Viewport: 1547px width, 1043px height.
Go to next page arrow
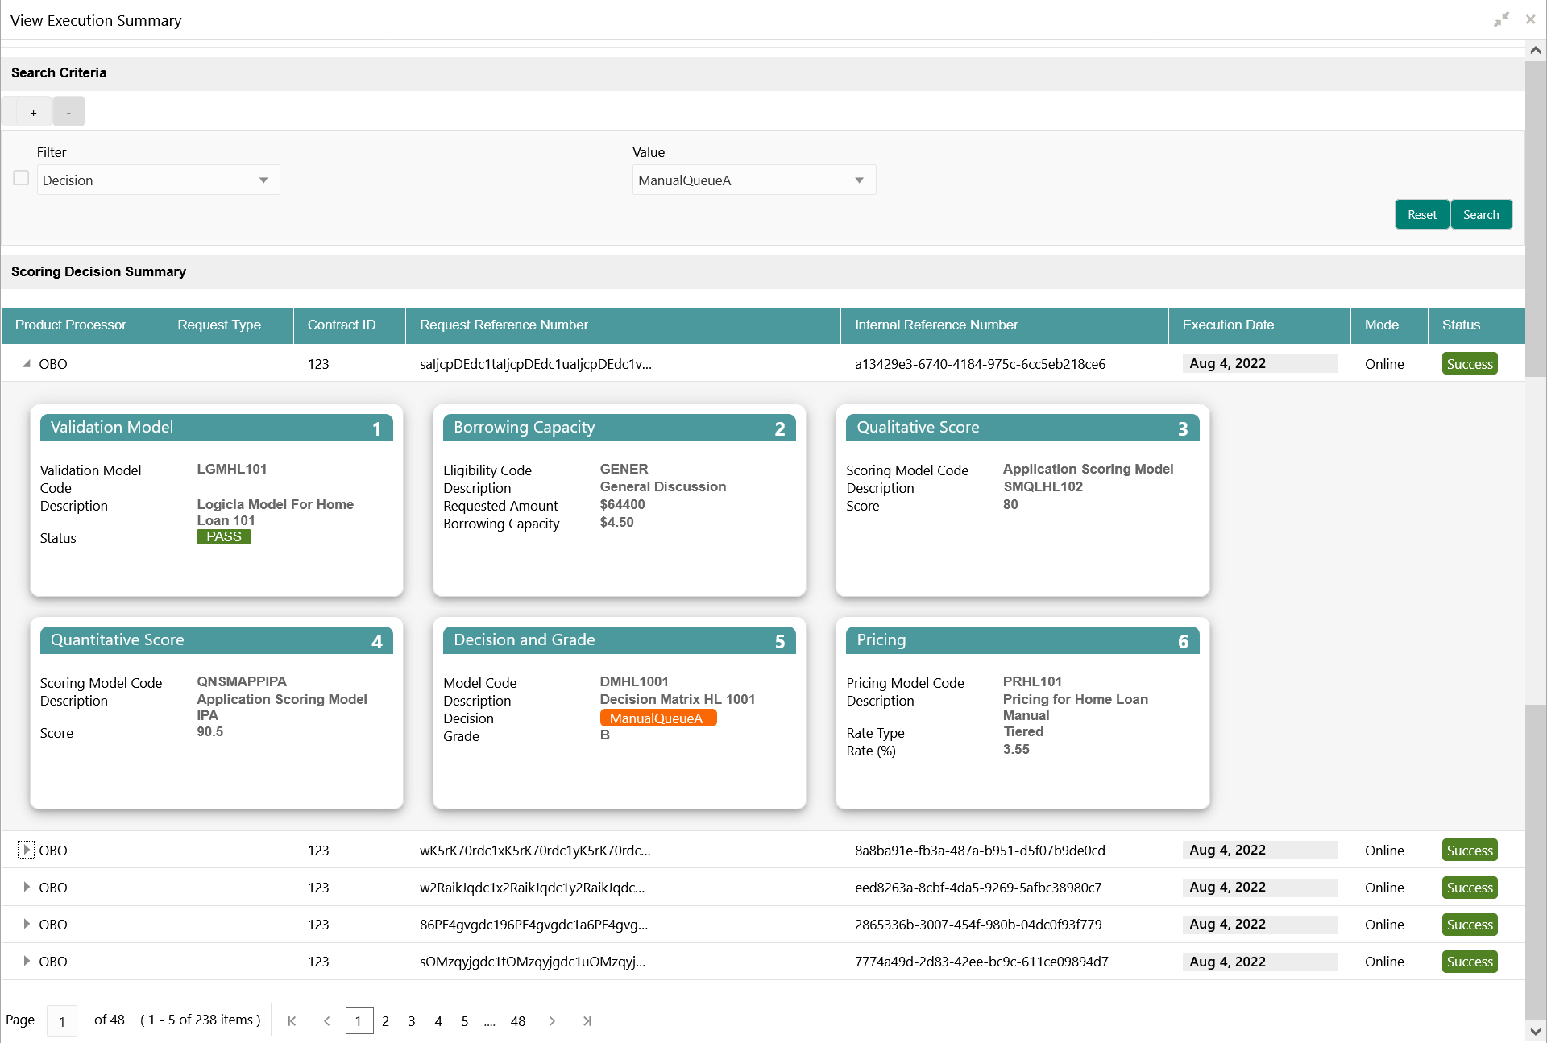click(552, 1021)
